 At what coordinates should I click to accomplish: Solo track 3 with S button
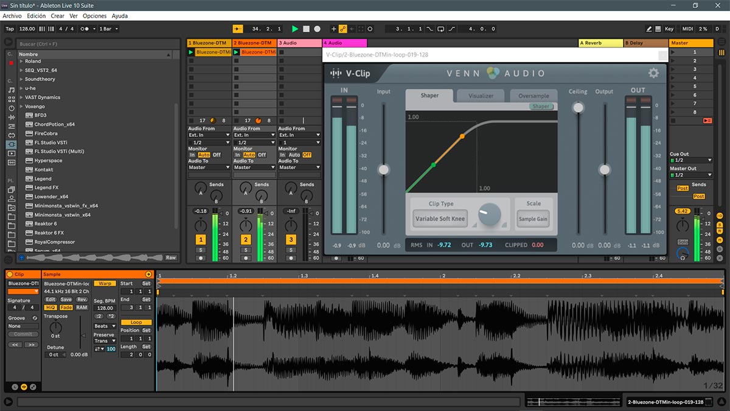(291, 250)
